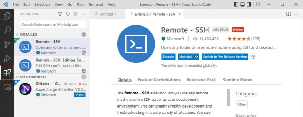Select Remote - SSH: Editing Config list item
The image size is (303, 117).
coord(52,65)
